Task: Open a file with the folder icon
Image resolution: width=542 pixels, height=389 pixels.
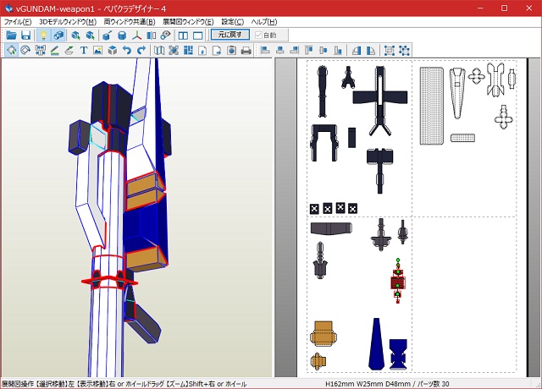Action: (x=11, y=36)
